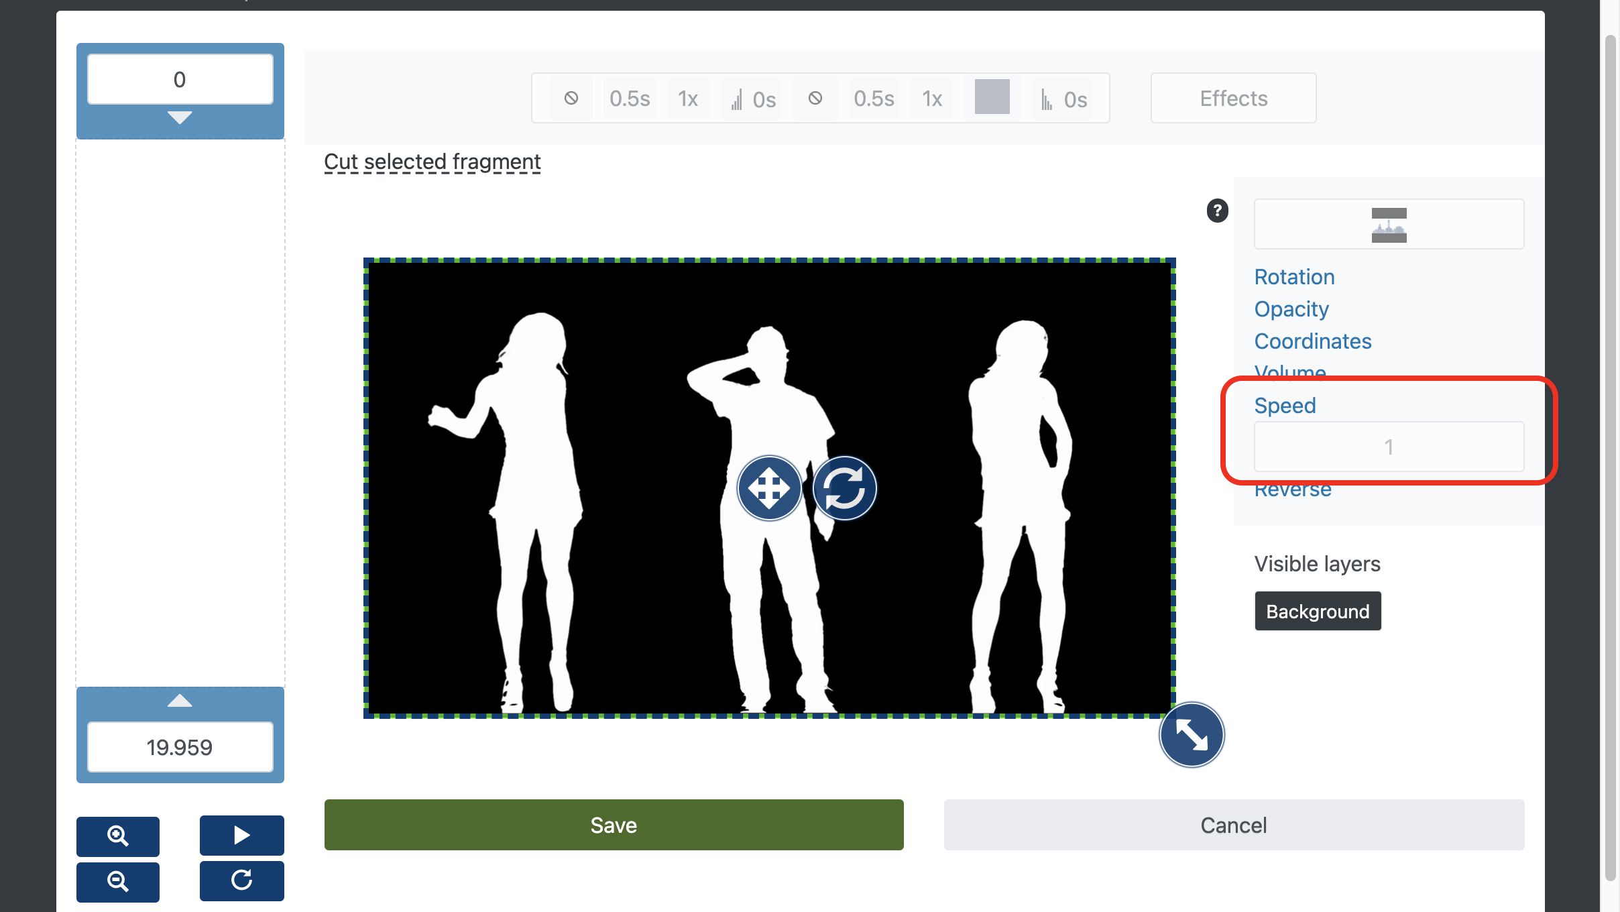Click the resize handle icon bottom-right
Screen dimensions: 1620x912
[x=1193, y=734]
